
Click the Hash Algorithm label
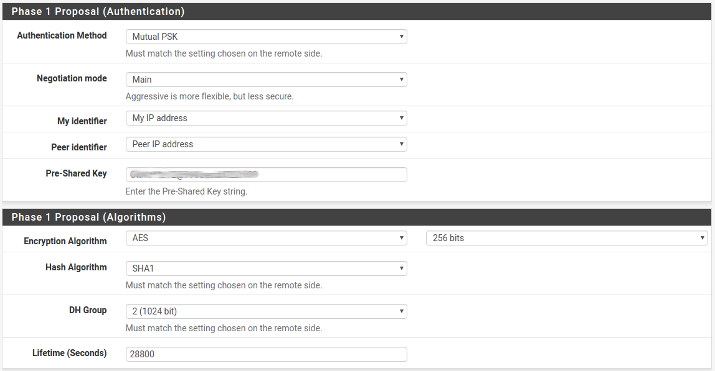point(76,267)
